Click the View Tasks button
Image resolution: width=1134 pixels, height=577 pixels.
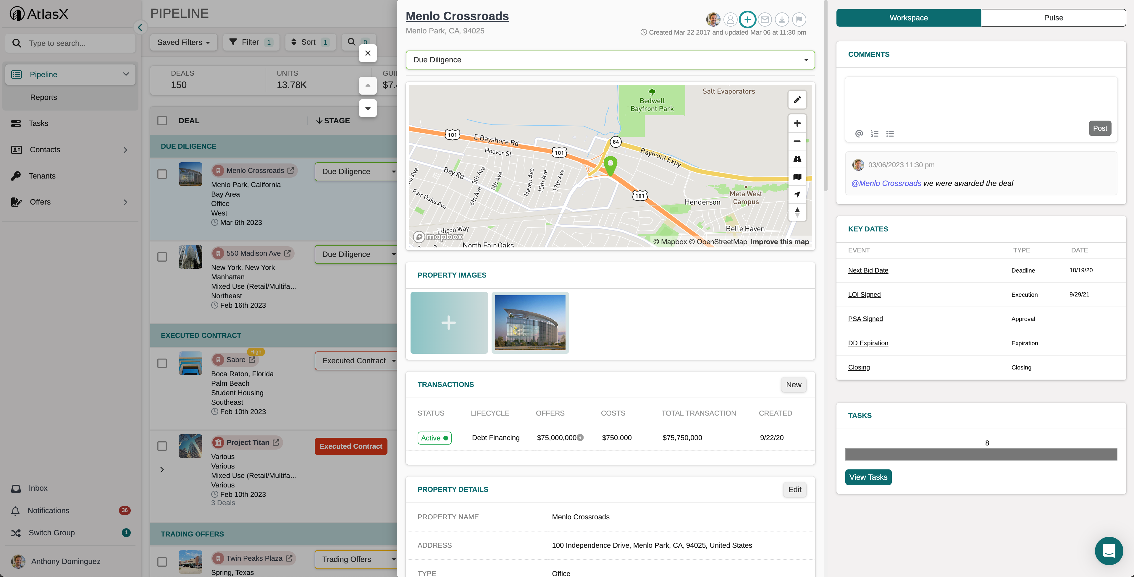(x=868, y=477)
